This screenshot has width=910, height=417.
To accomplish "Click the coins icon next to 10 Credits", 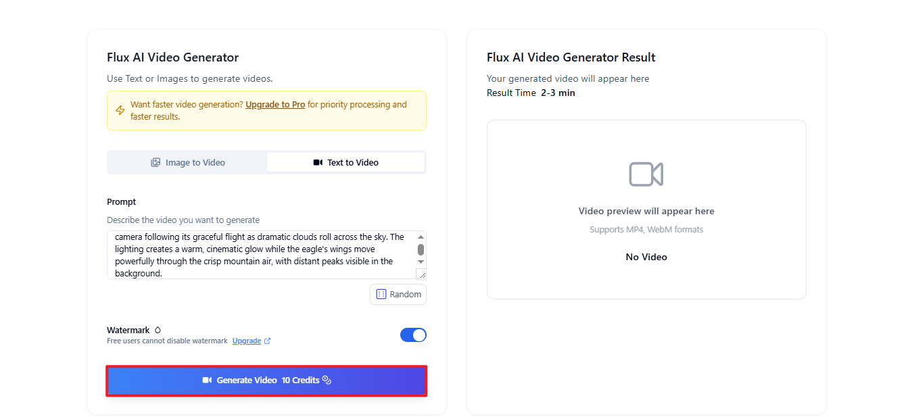I will pyautogui.click(x=327, y=380).
